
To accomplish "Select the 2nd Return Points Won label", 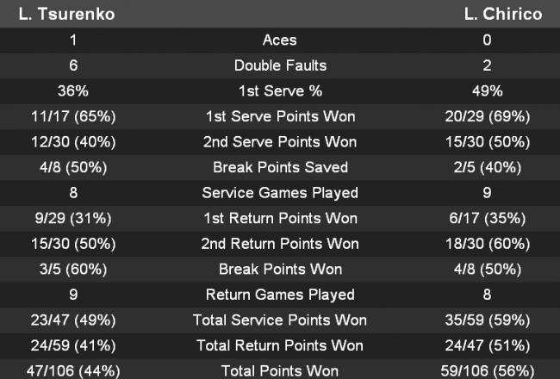I will [279, 244].
